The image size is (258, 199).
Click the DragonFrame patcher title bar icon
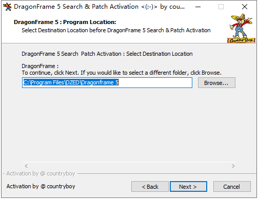(x=7, y=7)
